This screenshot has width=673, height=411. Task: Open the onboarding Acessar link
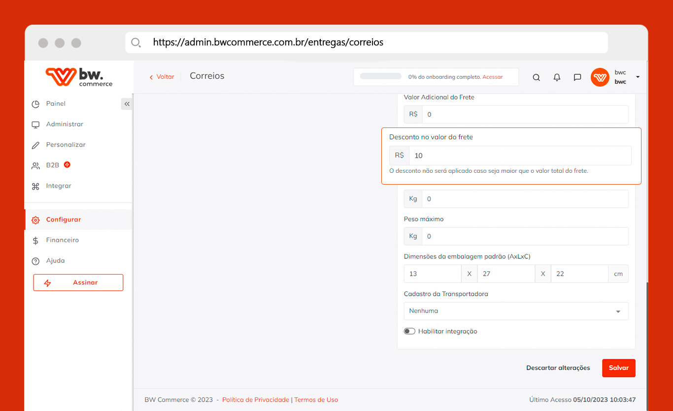(x=493, y=77)
